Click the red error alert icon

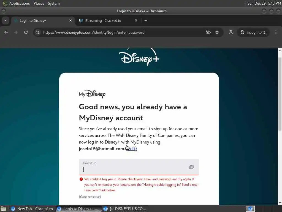coord(81,179)
